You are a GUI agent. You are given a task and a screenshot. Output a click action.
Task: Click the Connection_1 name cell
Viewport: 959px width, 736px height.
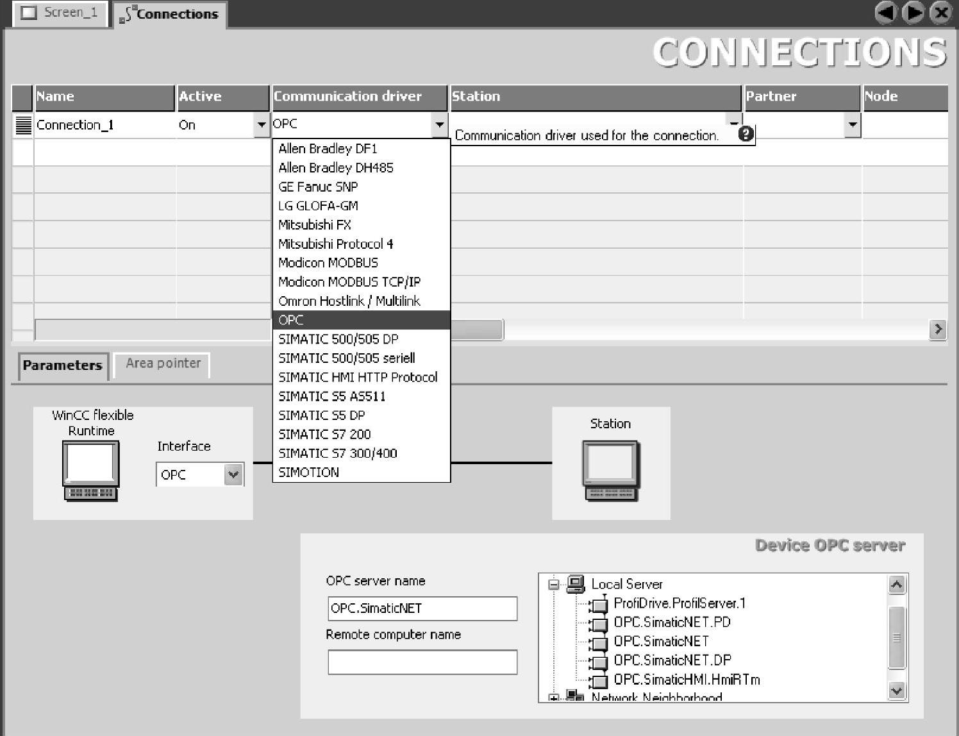point(105,125)
